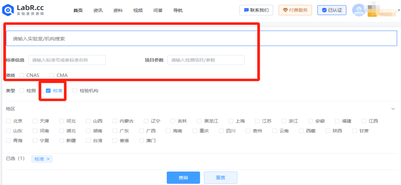Collapse the 地区 section chevron

(393, 109)
